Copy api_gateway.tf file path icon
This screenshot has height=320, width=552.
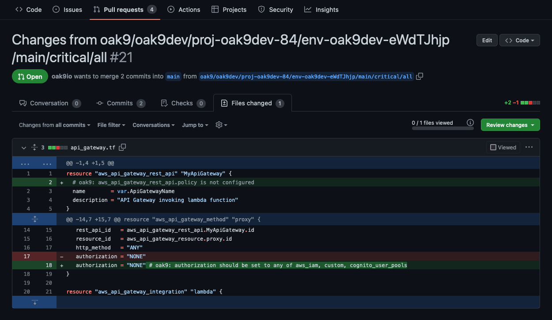[123, 147]
